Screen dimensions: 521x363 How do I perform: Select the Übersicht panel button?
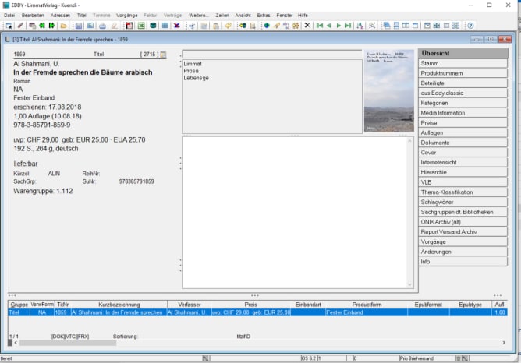tap(463, 54)
